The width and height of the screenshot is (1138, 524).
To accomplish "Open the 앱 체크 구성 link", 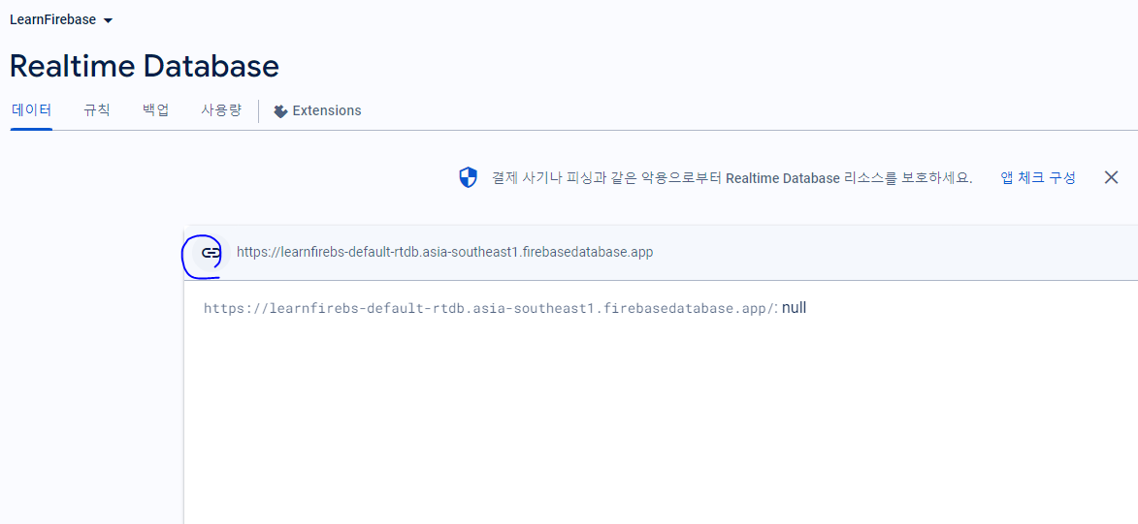I will pos(1038,177).
